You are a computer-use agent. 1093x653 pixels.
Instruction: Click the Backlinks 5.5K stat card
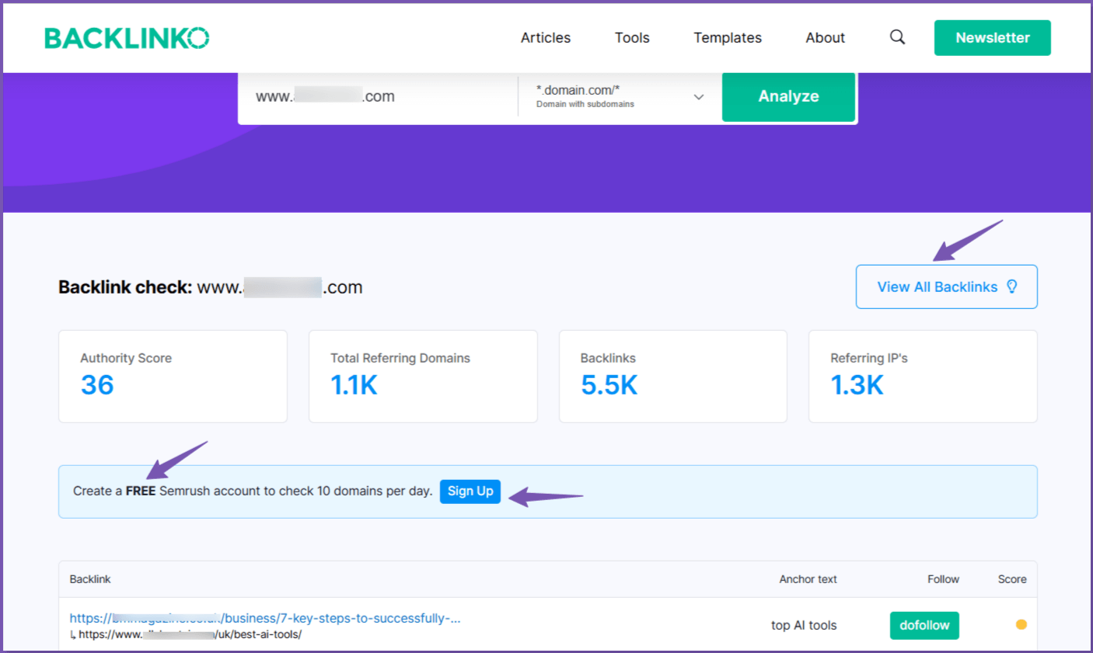pyautogui.click(x=672, y=376)
